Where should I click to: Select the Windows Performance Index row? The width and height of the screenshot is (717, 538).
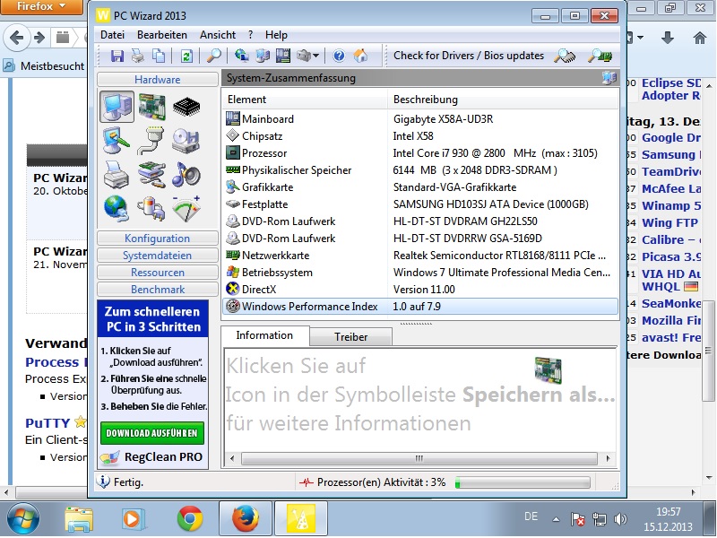[x=419, y=306]
